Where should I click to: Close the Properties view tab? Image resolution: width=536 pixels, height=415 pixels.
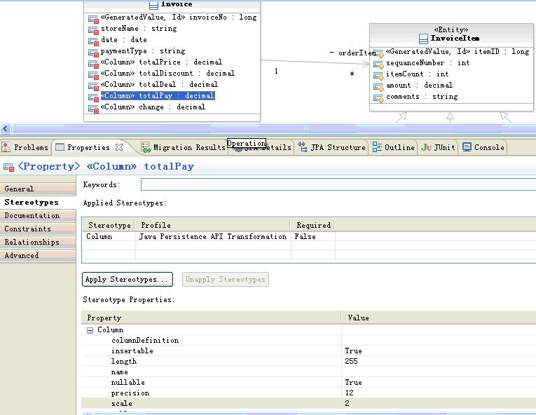(x=119, y=147)
